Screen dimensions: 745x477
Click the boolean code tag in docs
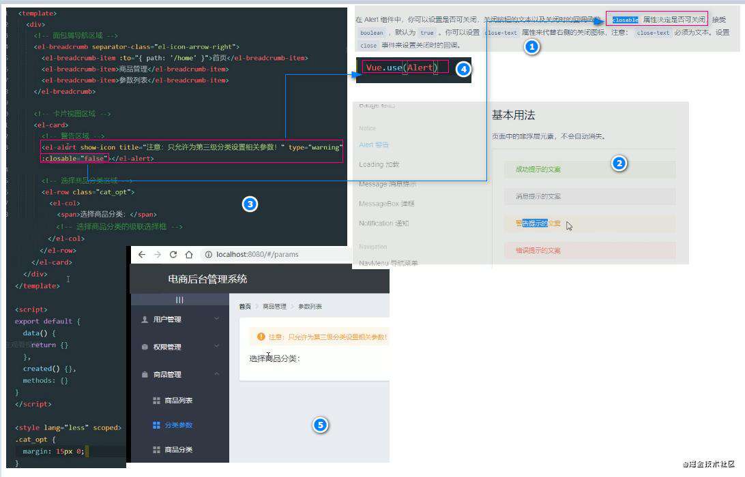(372, 33)
